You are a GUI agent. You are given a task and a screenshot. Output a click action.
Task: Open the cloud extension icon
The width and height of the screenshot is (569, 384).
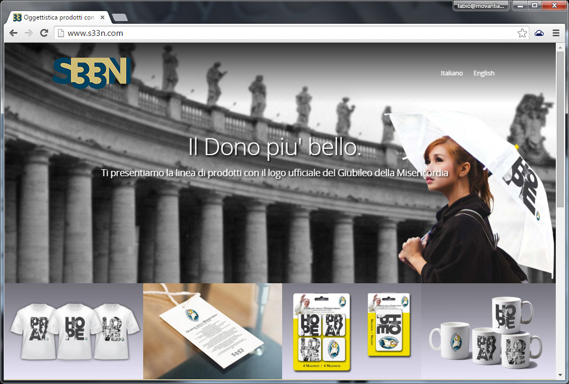[x=539, y=33]
